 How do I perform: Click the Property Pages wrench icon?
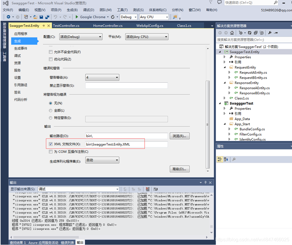(x=234, y=159)
